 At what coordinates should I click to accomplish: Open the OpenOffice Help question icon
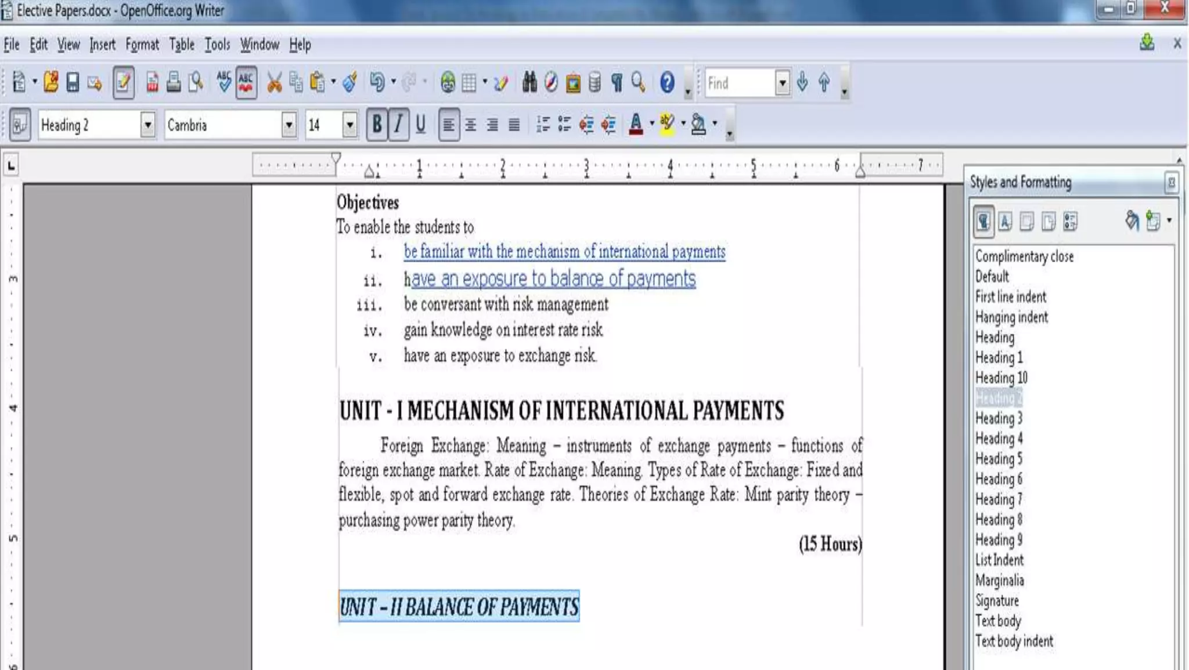667,82
